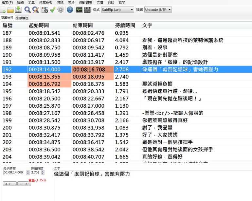Open the 自動翻譯 menu
252x201 pixels.
pos(85,3)
